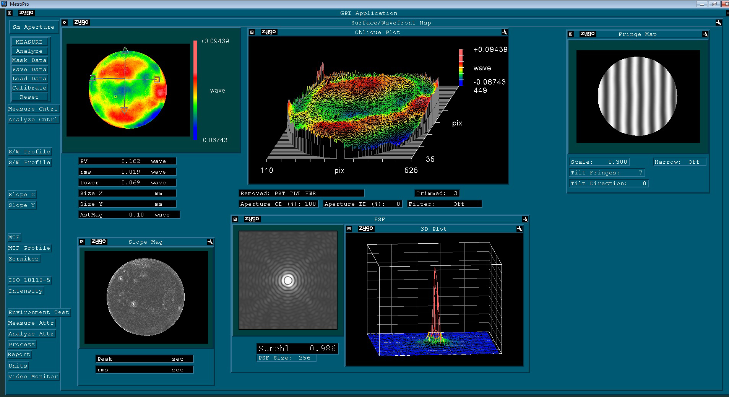Open ISO 10110-5 window
The image size is (729, 397).
(29, 280)
